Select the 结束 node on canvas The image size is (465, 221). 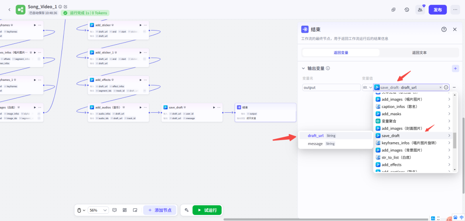click(265, 112)
